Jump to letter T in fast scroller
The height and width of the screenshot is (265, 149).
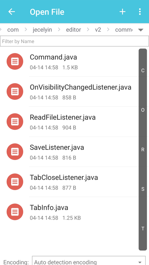point(143,229)
